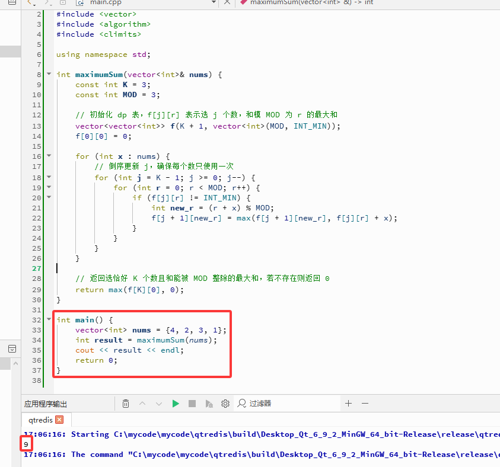Click the 'Starting C:\mycode' output line
This screenshot has width=500, height=467.
(x=262, y=434)
